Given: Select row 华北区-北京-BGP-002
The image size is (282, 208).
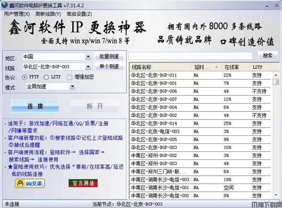Looking at the screenshot, I should pos(200,115).
